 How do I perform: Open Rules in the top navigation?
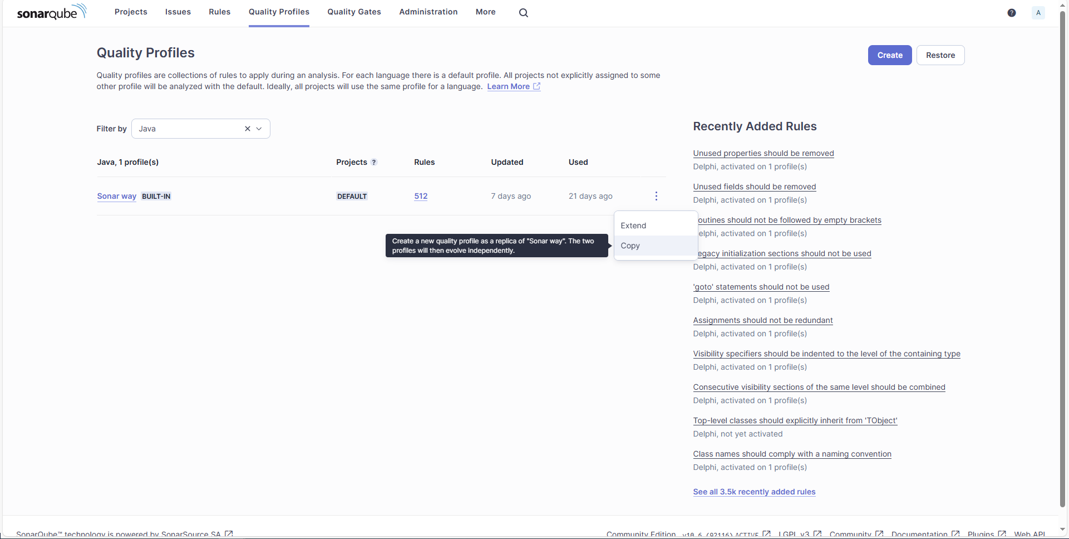click(x=220, y=12)
